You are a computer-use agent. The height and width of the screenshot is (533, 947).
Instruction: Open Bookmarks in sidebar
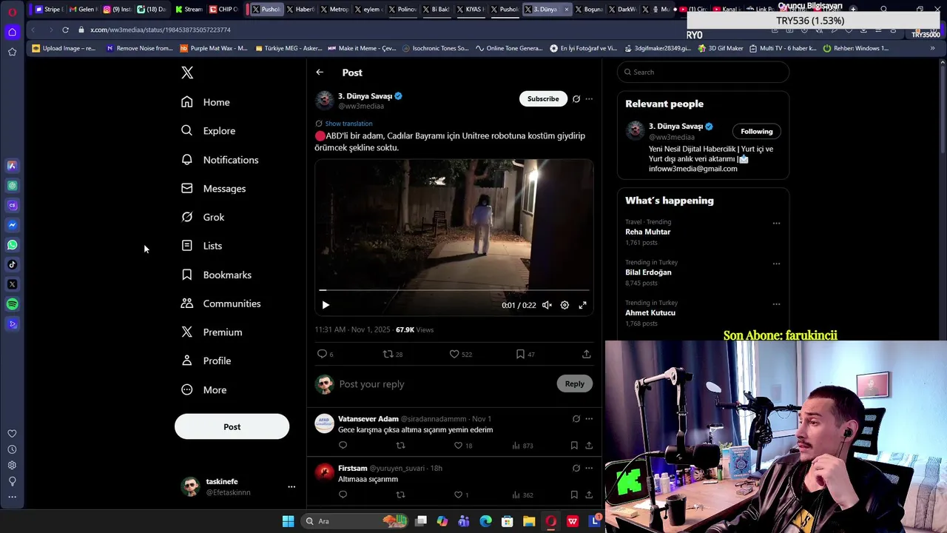[217, 275]
